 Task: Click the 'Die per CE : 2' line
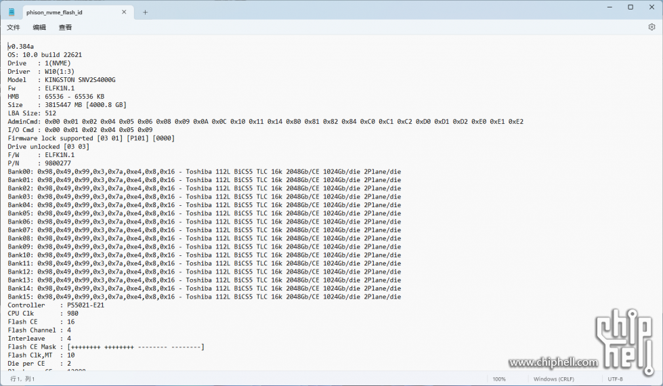39,364
